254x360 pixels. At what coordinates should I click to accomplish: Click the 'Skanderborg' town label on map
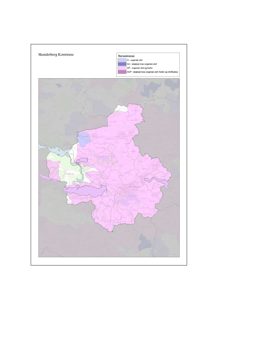[136, 187]
